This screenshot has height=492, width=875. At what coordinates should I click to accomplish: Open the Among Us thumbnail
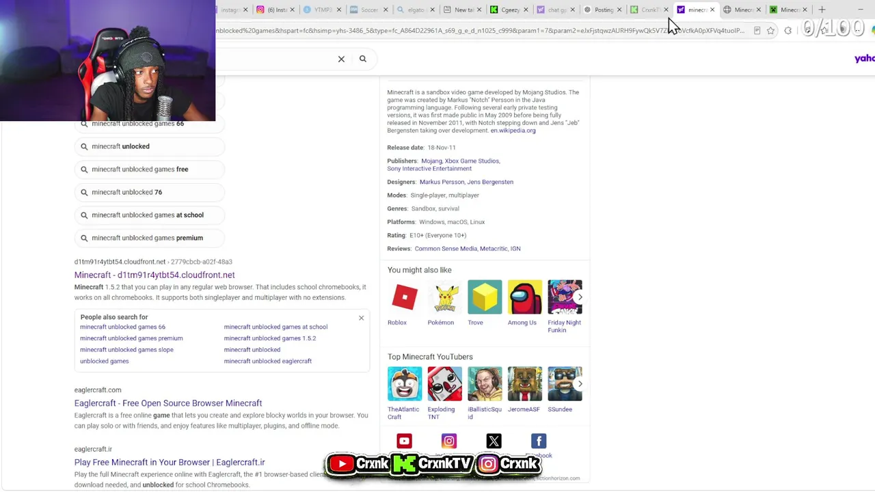coord(525,297)
